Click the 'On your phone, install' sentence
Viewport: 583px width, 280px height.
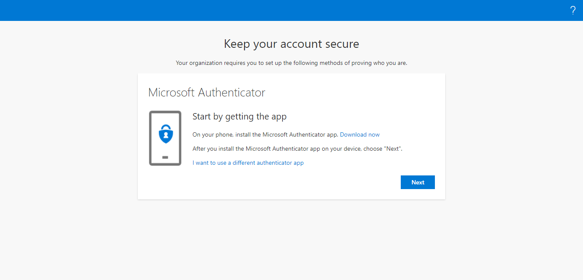point(265,134)
